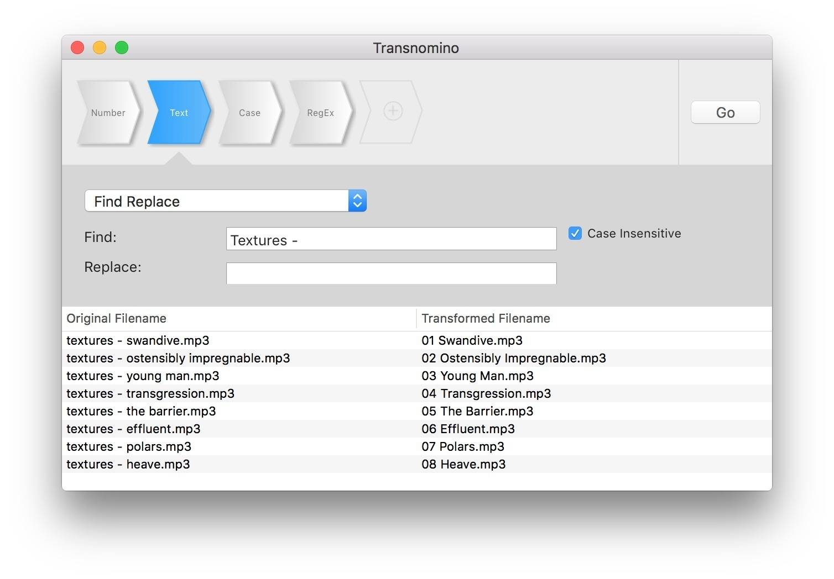
Task: Click the empty Replace text field
Action: 391,273
